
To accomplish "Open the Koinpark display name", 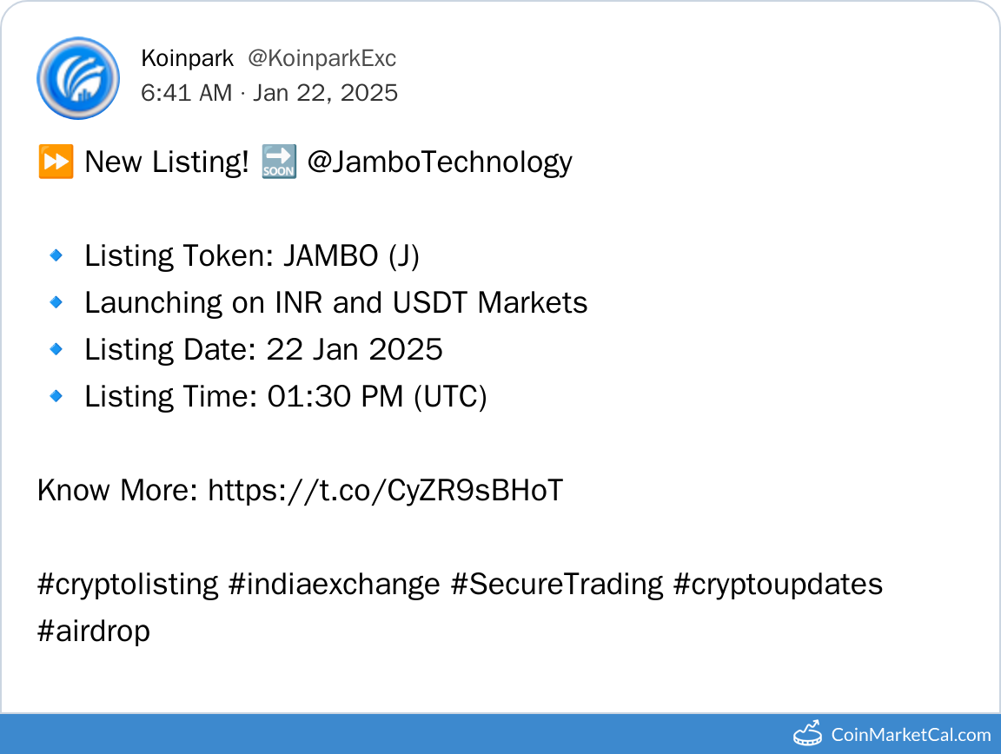I will (187, 58).
